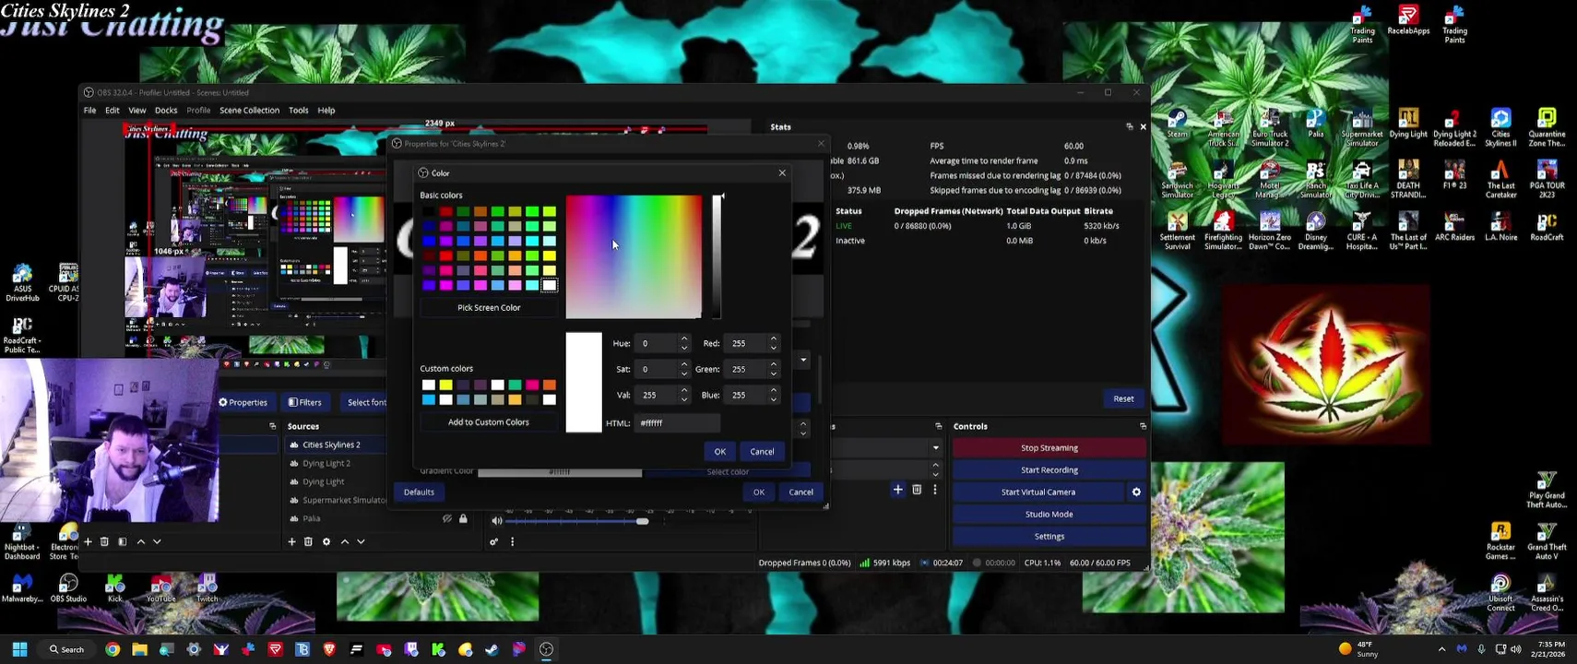Add a scene transition with plus icon

click(x=897, y=490)
